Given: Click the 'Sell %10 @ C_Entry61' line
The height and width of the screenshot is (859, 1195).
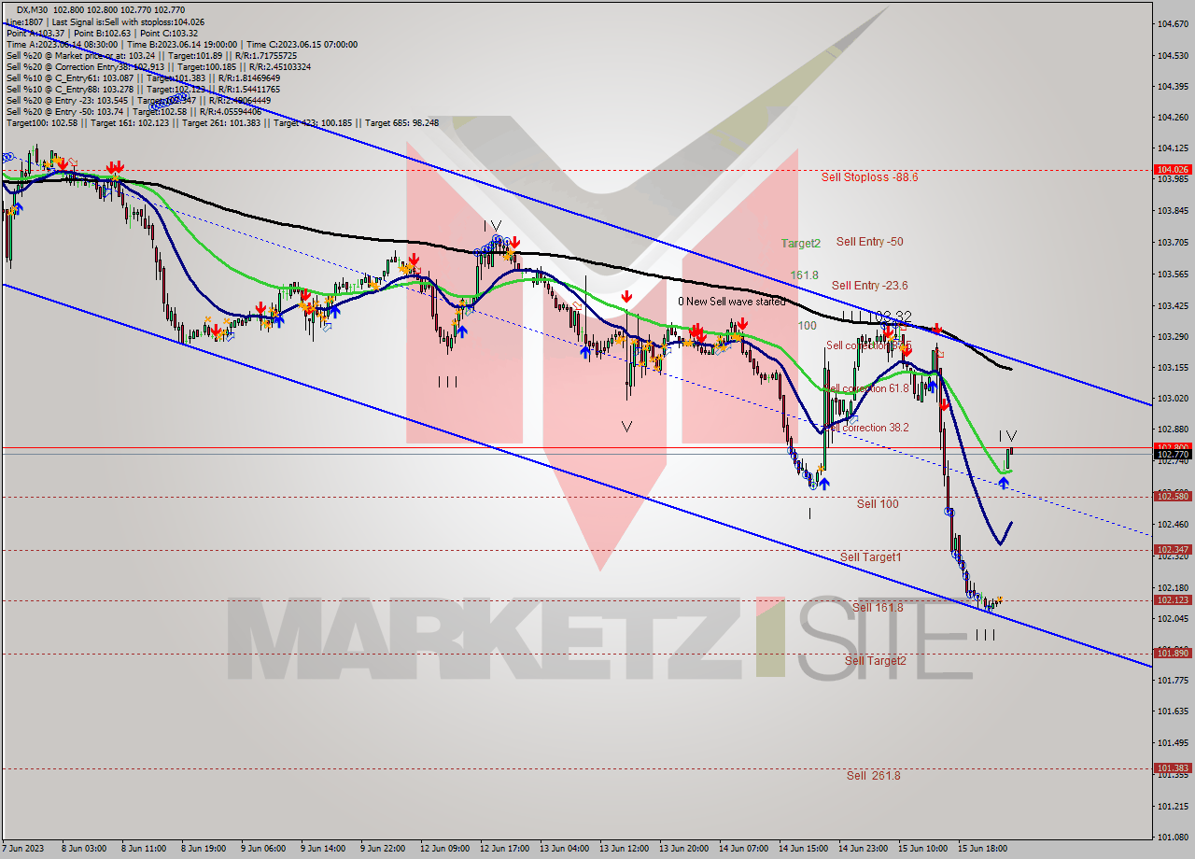Looking at the screenshot, I should (142, 77).
